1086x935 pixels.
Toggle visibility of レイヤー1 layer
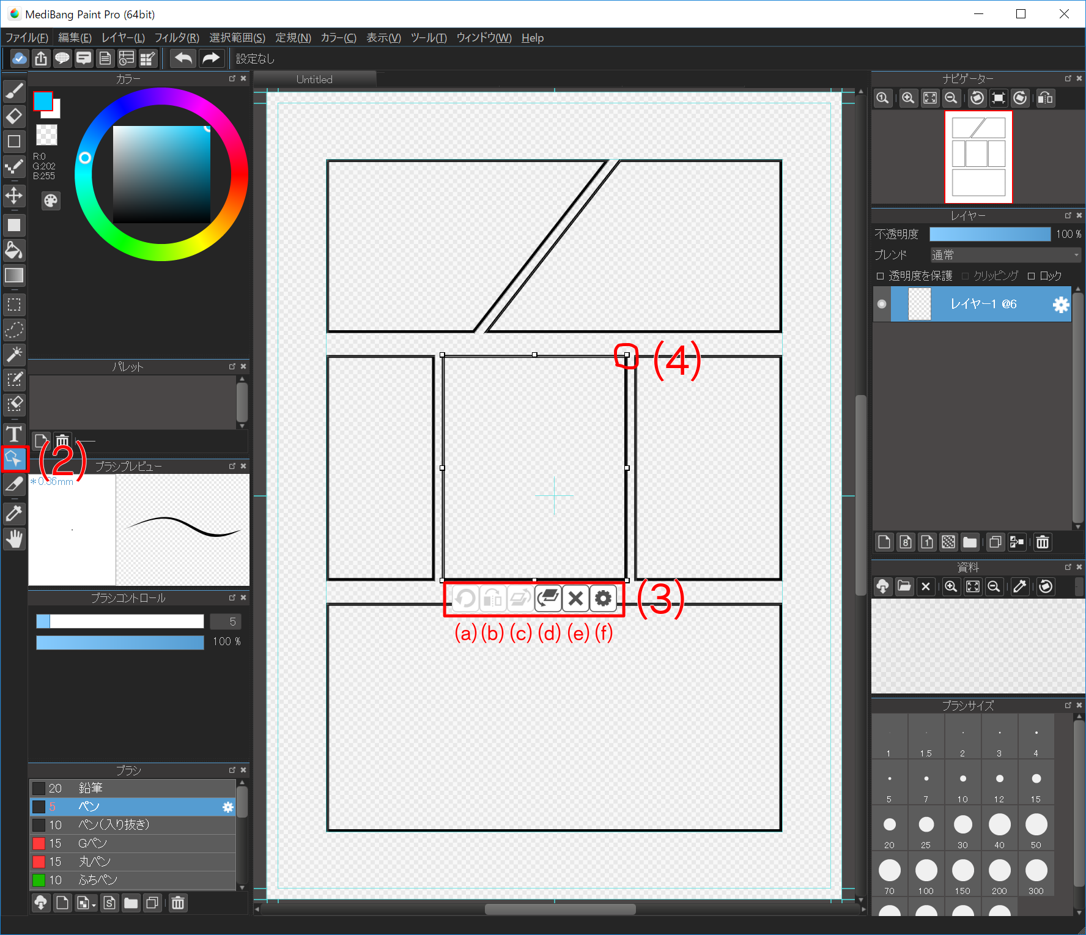[882, 304]
